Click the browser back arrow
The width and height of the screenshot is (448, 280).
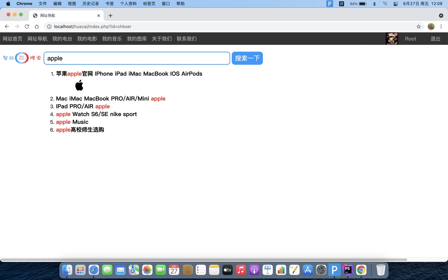tap(7, 26)
